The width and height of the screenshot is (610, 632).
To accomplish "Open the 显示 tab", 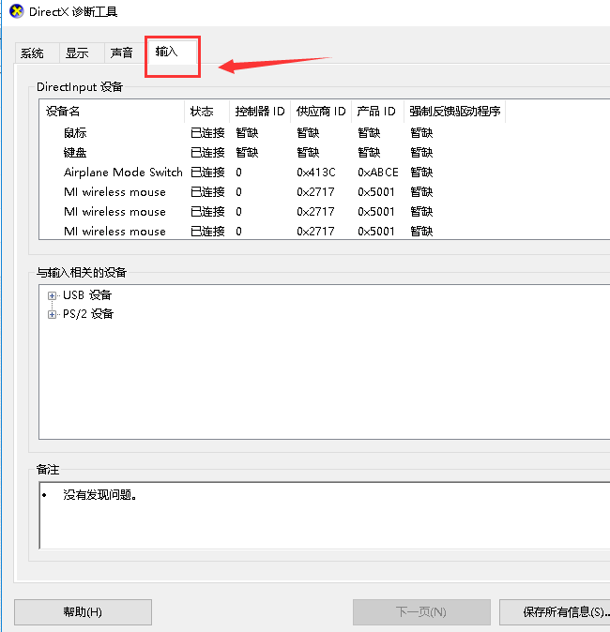I will click(x=77, y=53).
